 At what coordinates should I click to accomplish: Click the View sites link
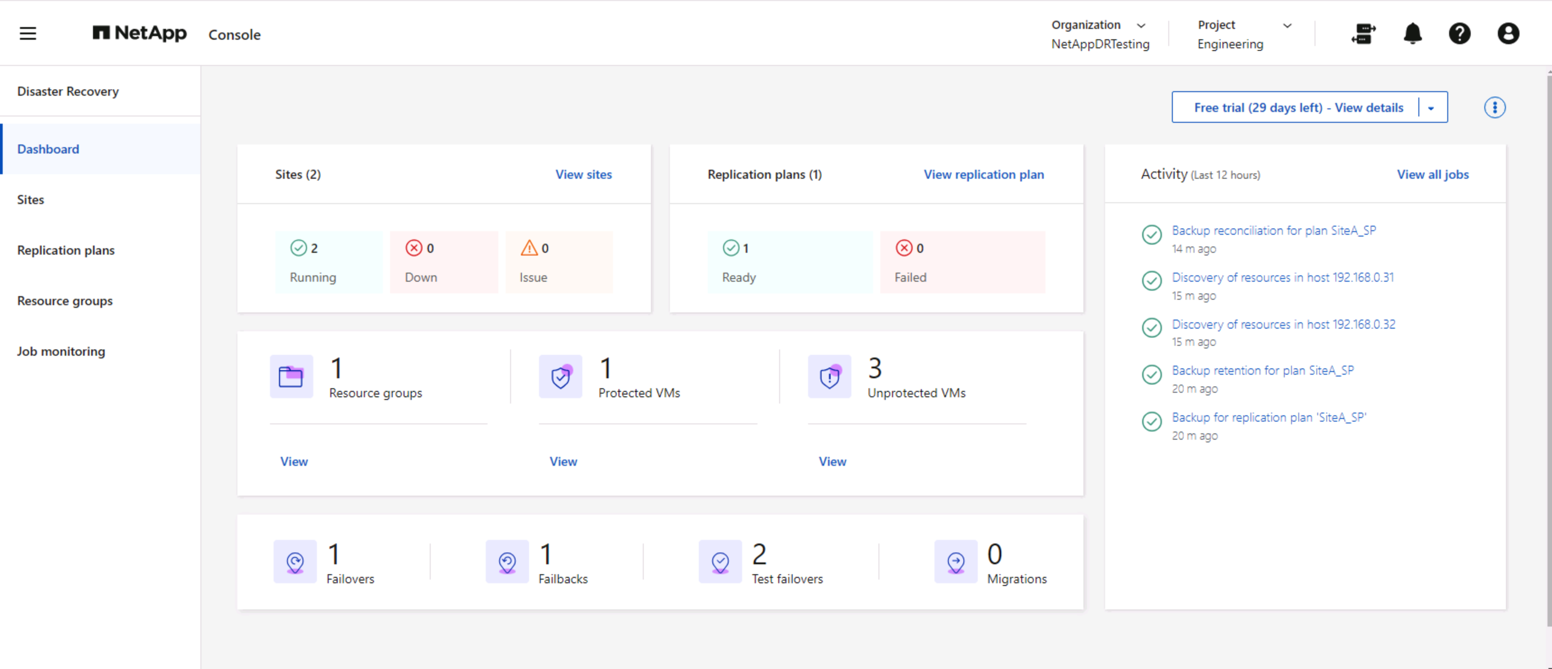tap(583, 174)
